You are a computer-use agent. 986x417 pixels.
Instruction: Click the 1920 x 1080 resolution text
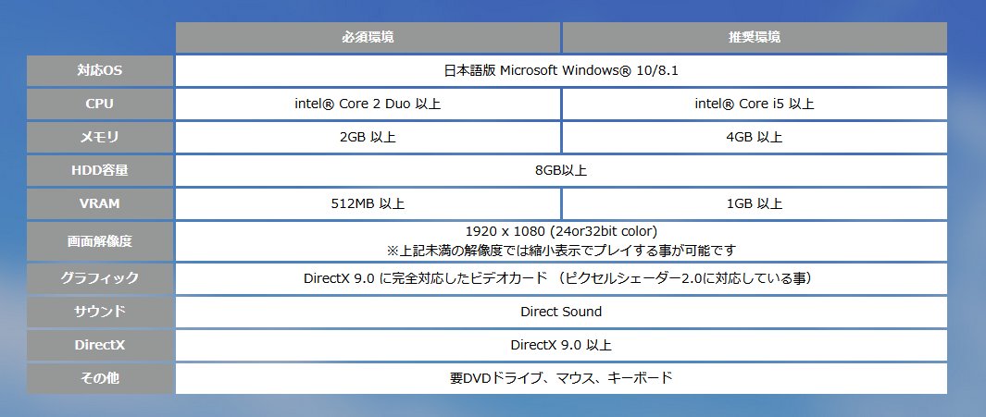pos(561,232)
